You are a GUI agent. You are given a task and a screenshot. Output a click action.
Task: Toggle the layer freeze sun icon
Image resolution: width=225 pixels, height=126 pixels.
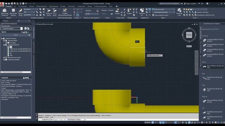click(186, 9)
